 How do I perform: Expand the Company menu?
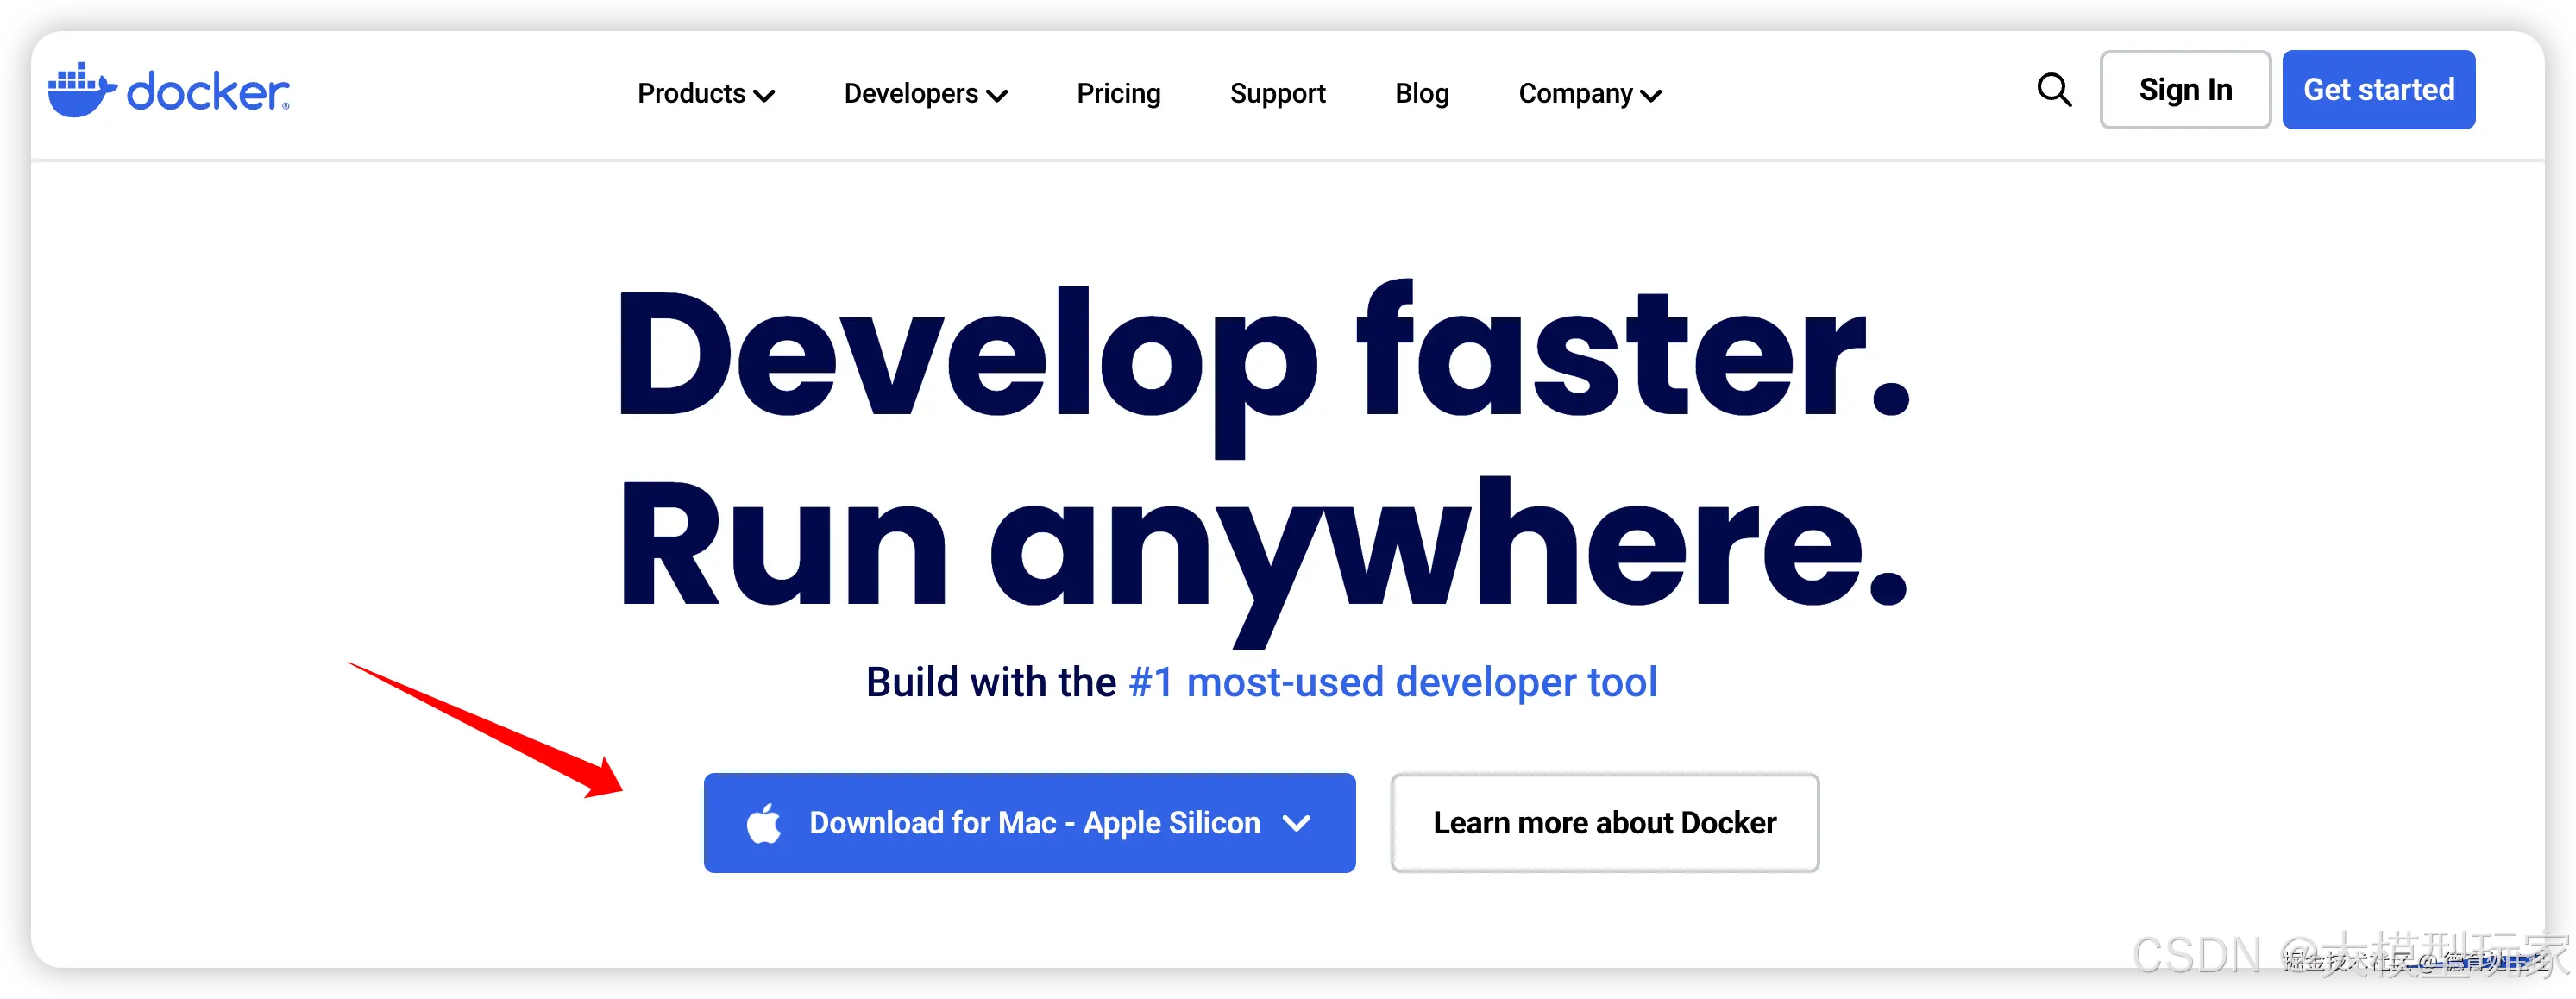tap(1576, 93)
